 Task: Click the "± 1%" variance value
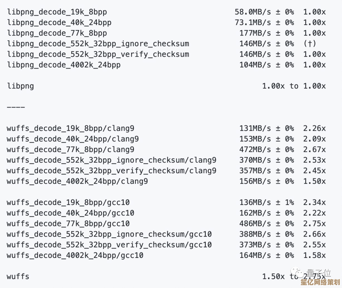click(284, 202)
